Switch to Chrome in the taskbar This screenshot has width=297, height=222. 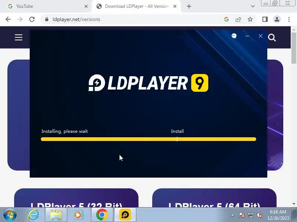[x=102, y=215]
